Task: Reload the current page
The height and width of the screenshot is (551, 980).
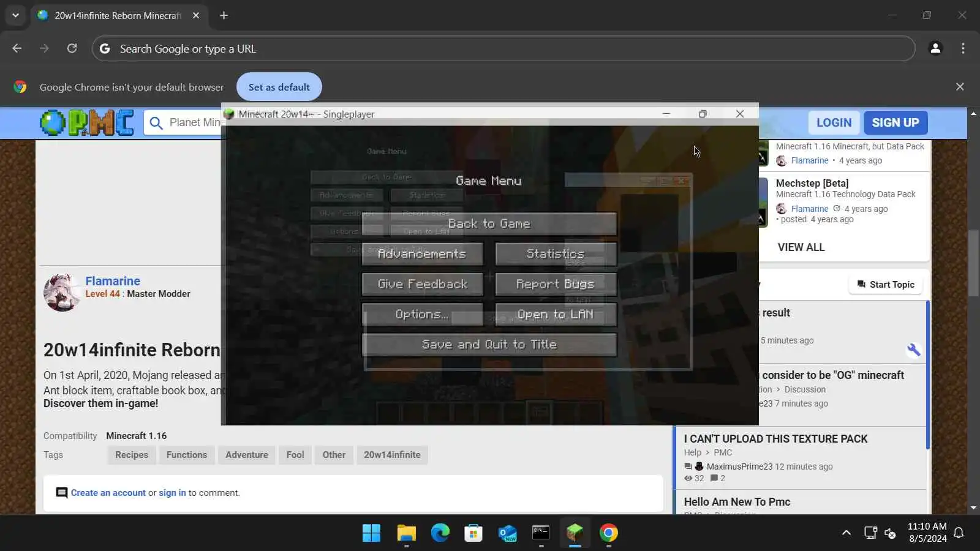Action: tap(72, 48)
